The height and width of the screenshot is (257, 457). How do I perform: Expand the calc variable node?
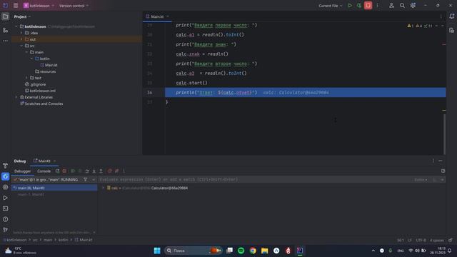click(x=103, y=188)
